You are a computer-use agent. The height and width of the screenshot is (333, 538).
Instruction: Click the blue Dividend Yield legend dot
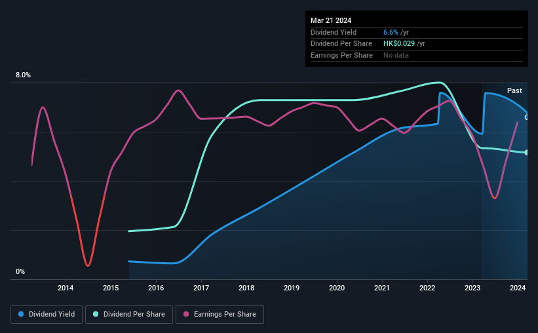(21, 314)
